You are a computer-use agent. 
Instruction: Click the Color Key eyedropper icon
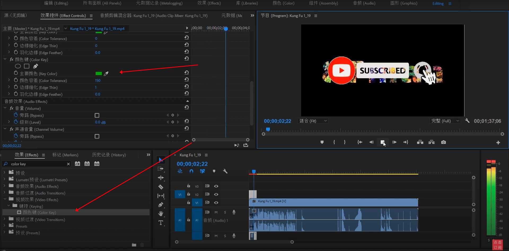(106, 73)
